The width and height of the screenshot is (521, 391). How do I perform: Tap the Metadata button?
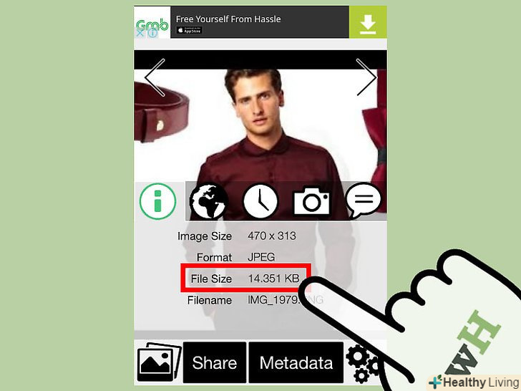pyautogui.click(x=296, y=362)
